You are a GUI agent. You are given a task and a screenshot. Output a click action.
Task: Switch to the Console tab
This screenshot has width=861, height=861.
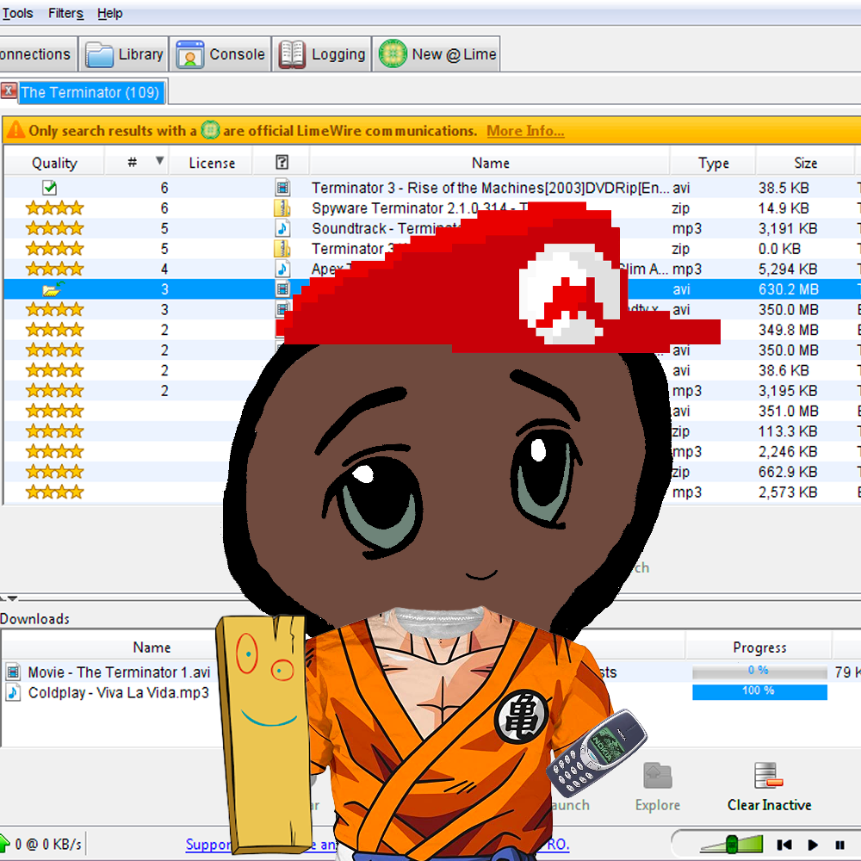point(220,54)
